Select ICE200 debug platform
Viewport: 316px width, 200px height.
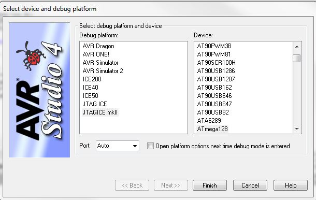[x=92, y=79]
